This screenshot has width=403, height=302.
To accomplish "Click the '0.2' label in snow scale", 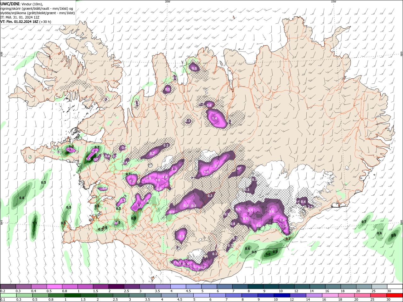I will click(x=3, y=291).
